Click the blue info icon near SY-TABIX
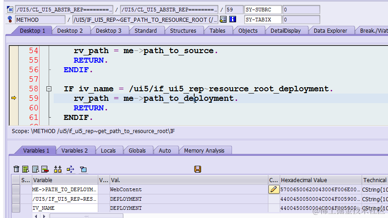 tap(232, 19)
